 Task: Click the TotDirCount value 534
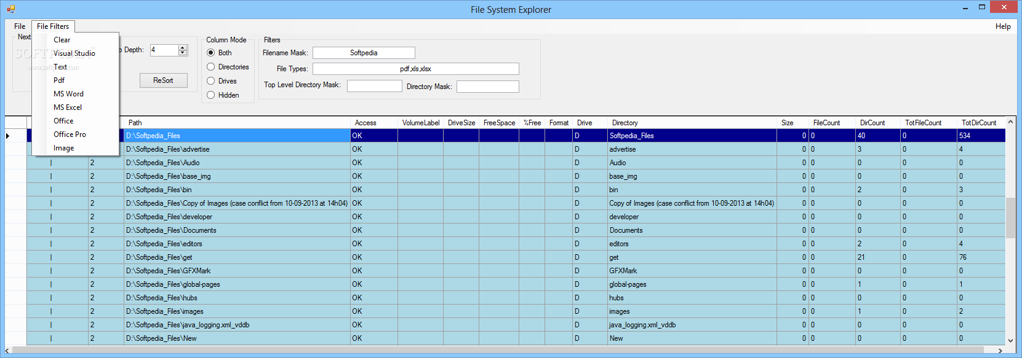point(981,136)
